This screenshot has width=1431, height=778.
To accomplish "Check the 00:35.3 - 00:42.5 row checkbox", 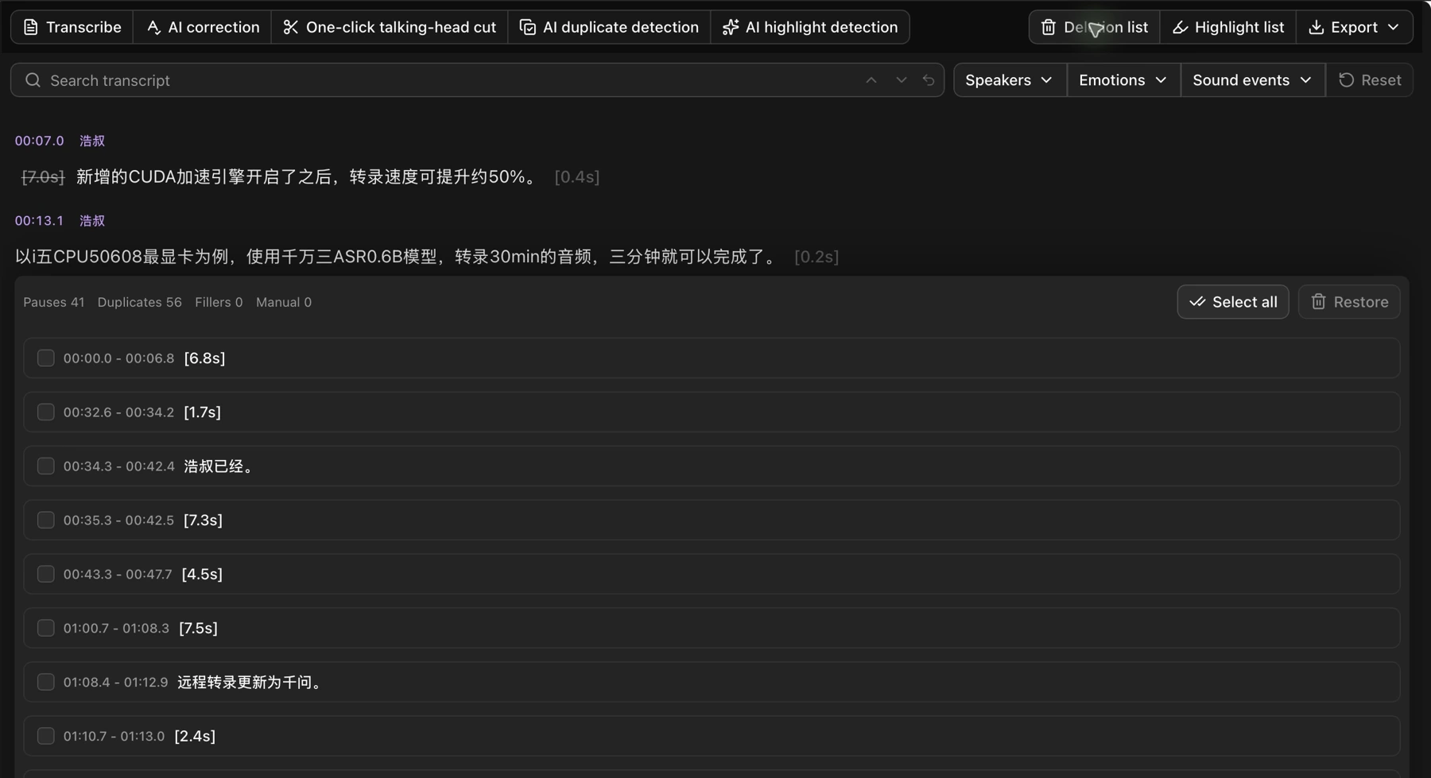I will tap(45, 520).
